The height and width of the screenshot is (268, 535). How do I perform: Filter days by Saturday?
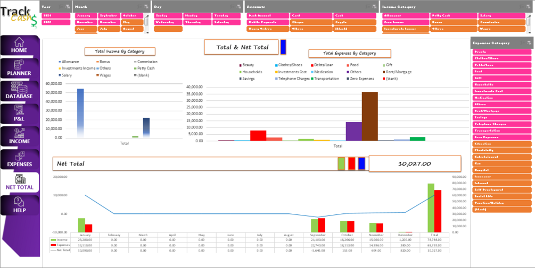coord(227,22)
